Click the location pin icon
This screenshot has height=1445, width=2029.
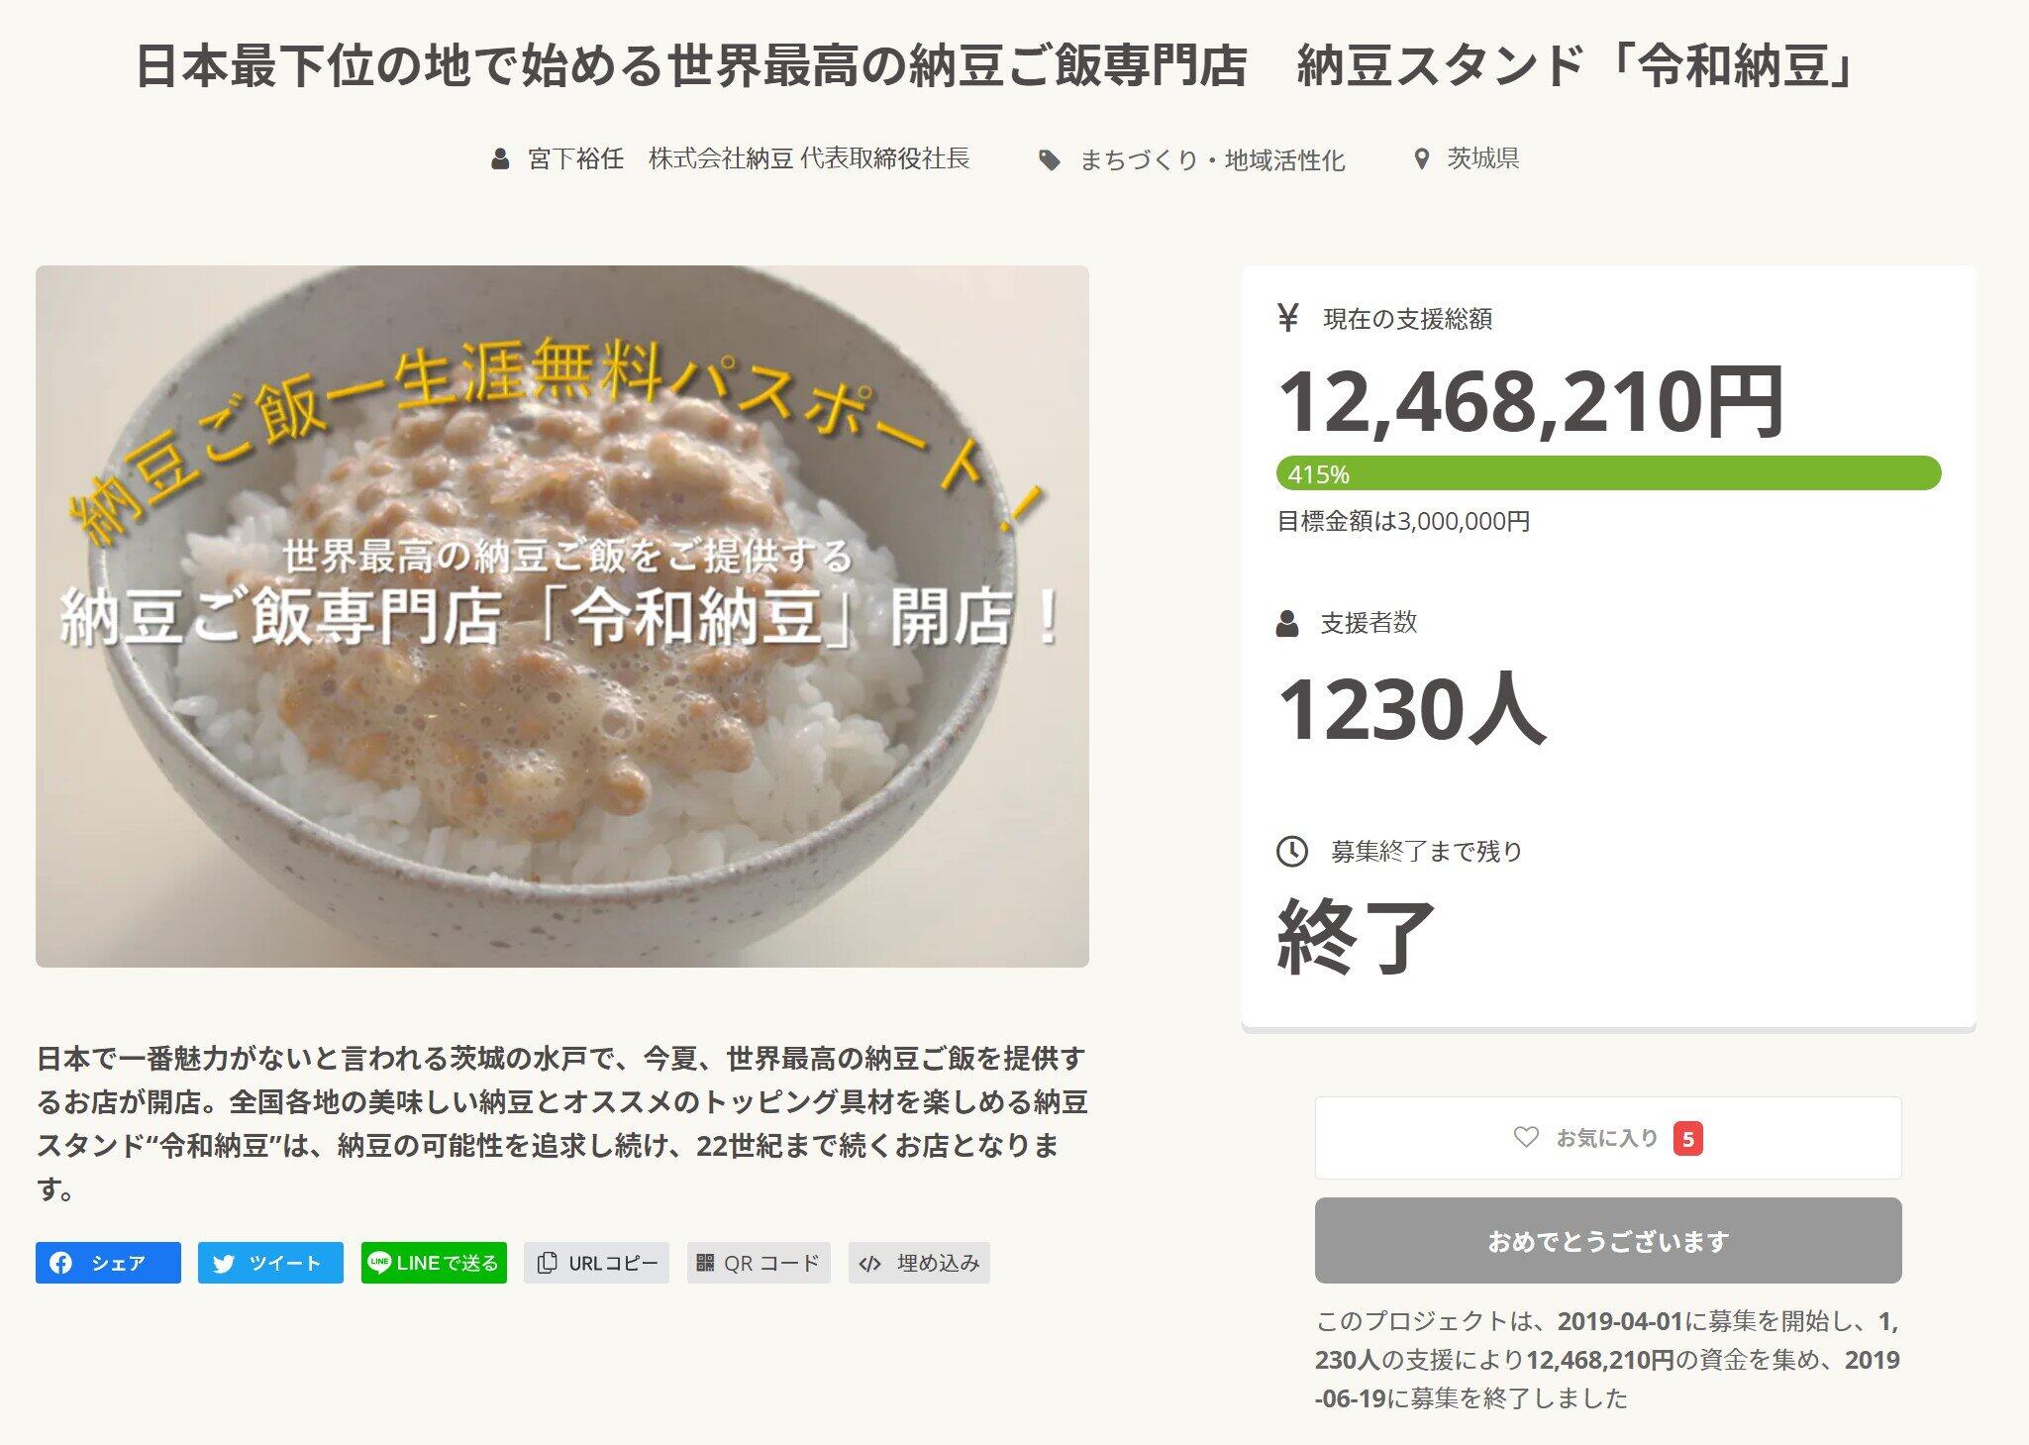(1422, 159)
